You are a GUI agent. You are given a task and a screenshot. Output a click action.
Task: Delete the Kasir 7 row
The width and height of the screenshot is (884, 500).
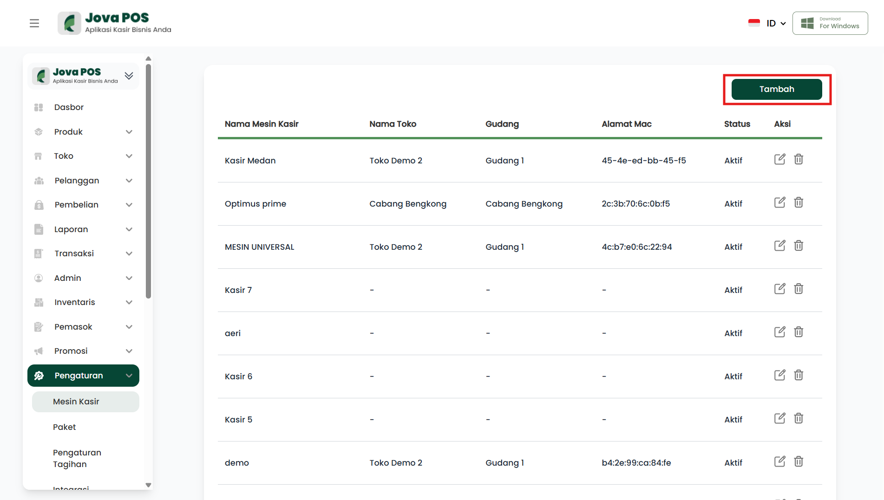click(x=798, y=289)
